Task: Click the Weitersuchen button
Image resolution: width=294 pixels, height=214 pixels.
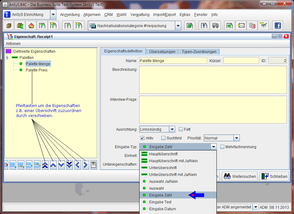Action: [239, 176]
